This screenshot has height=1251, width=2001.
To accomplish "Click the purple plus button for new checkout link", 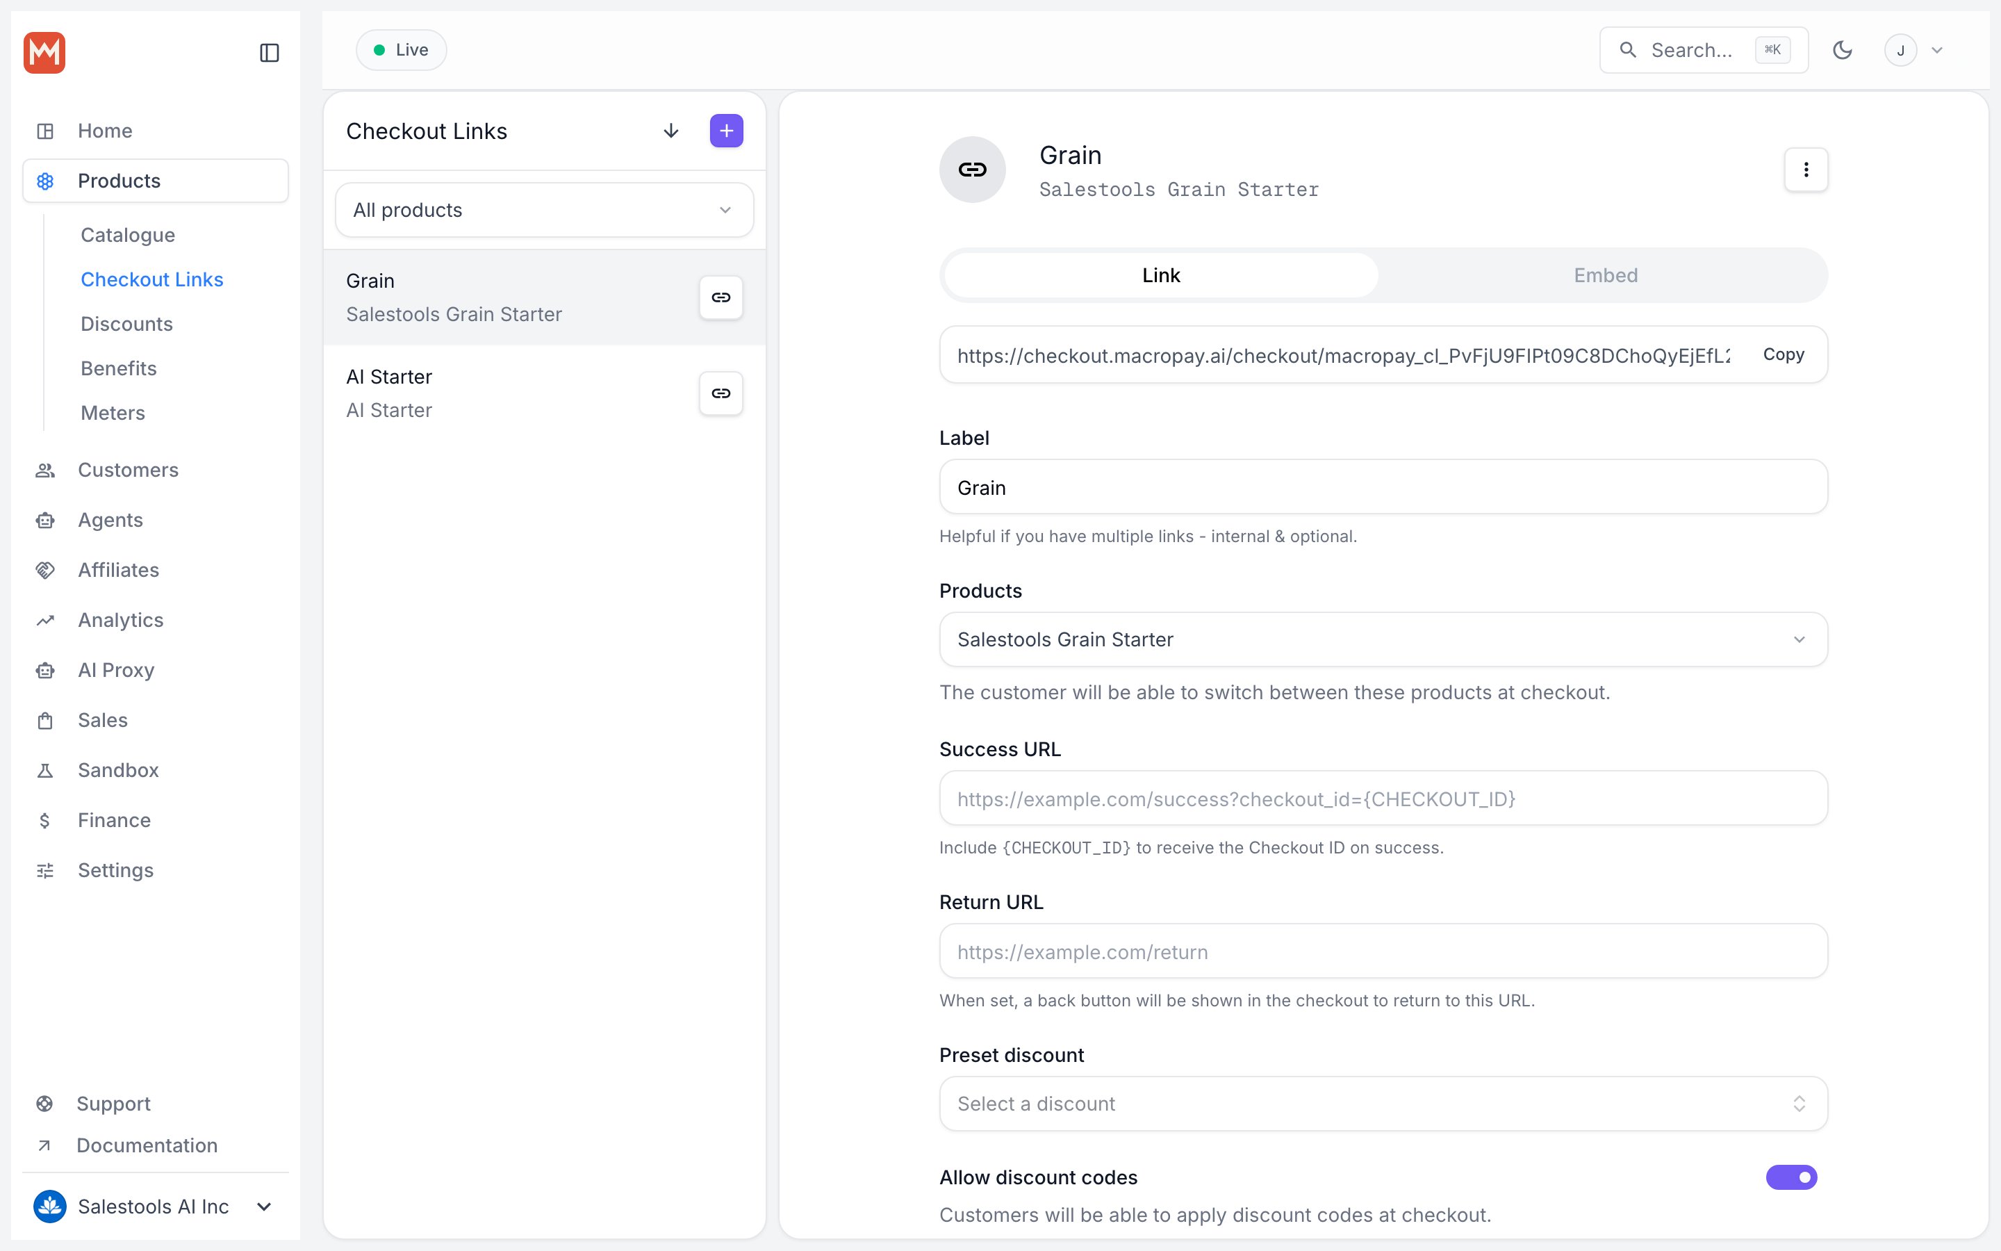I will [726, 131].
